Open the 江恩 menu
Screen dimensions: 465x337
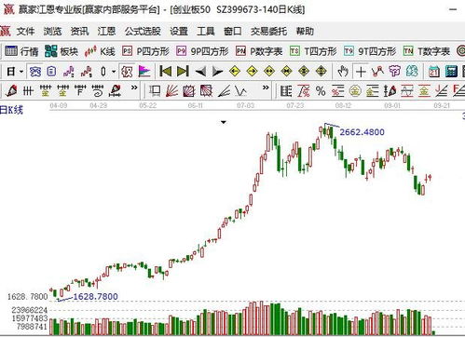coord(106,32)
